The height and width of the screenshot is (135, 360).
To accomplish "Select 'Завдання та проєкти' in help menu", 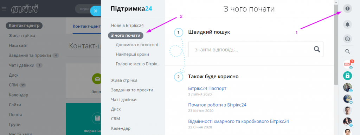I will (x=132, y=90).
